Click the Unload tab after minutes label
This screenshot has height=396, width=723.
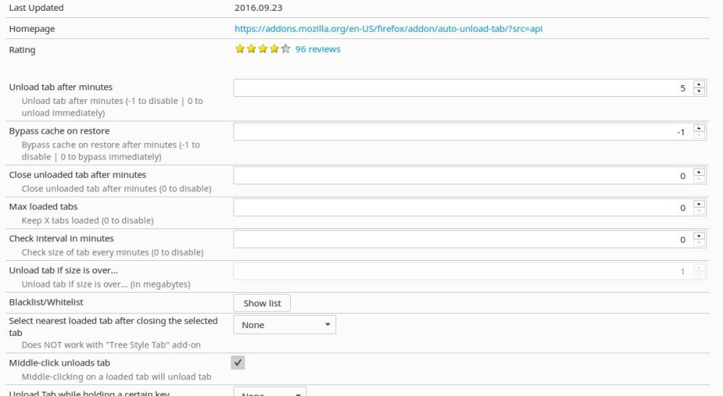click(x=61, y=87)
